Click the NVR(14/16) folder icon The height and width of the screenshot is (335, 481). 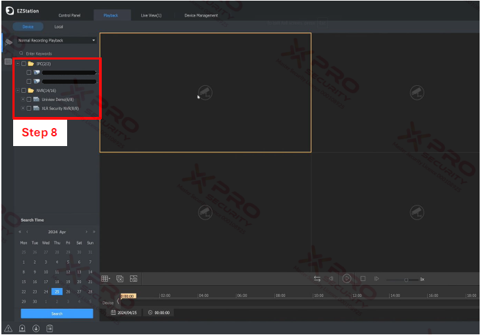point(31,91)
